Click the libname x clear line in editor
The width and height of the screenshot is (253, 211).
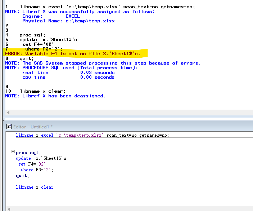coord(36,187)
